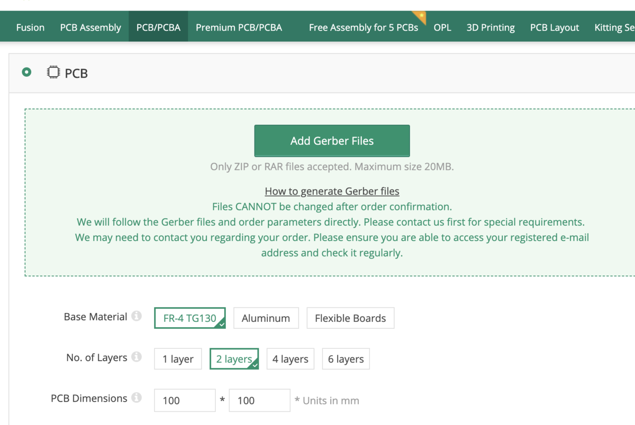The height and width of the screenshot is (425, 635).
Task: Click 'Files CANNOT be changed' warning text
Action: [x=332, y=206]
